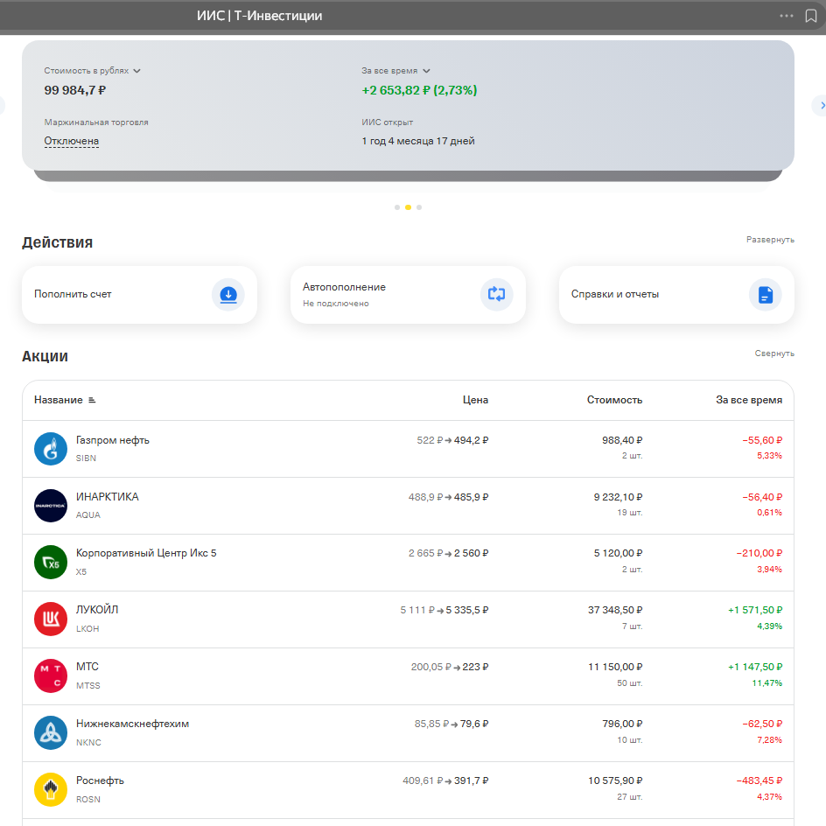Screen dimensions: 826x826
Task: Click Роснефть loss −483,45 ₽
Action: pos(759,780)
